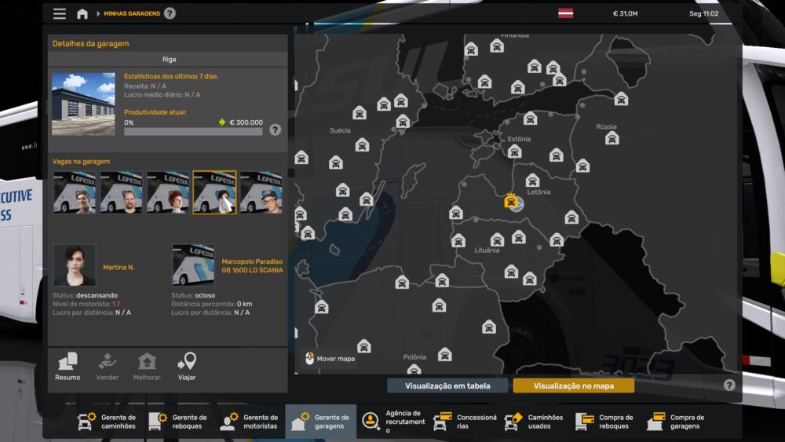
Task: Open Gerente de motoristas tab
Action: 249,422
